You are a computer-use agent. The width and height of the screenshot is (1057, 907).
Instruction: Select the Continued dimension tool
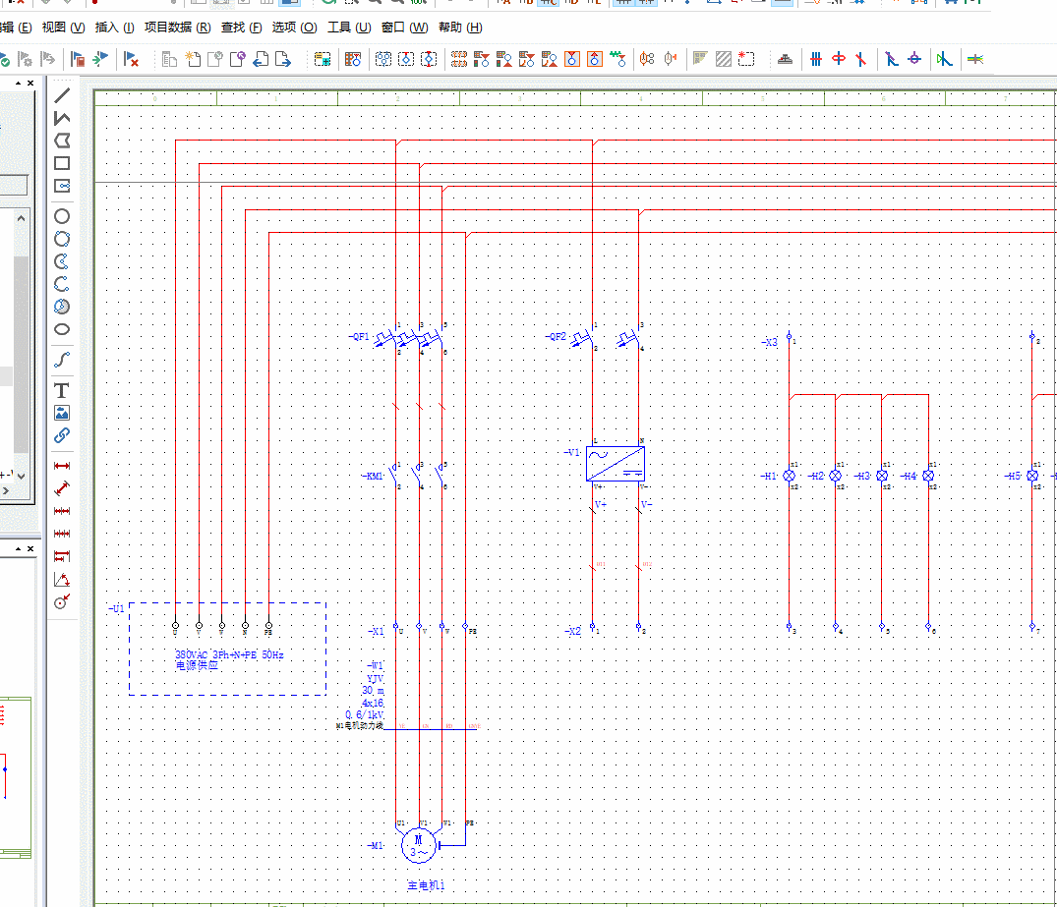tap(62, 511)
